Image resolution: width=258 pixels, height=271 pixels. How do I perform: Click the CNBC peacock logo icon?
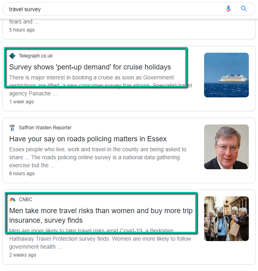coord(12,200)
